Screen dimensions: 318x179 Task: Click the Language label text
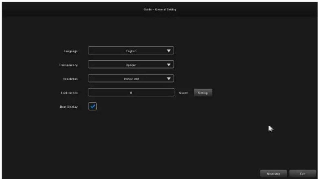(x=71, y=51)
